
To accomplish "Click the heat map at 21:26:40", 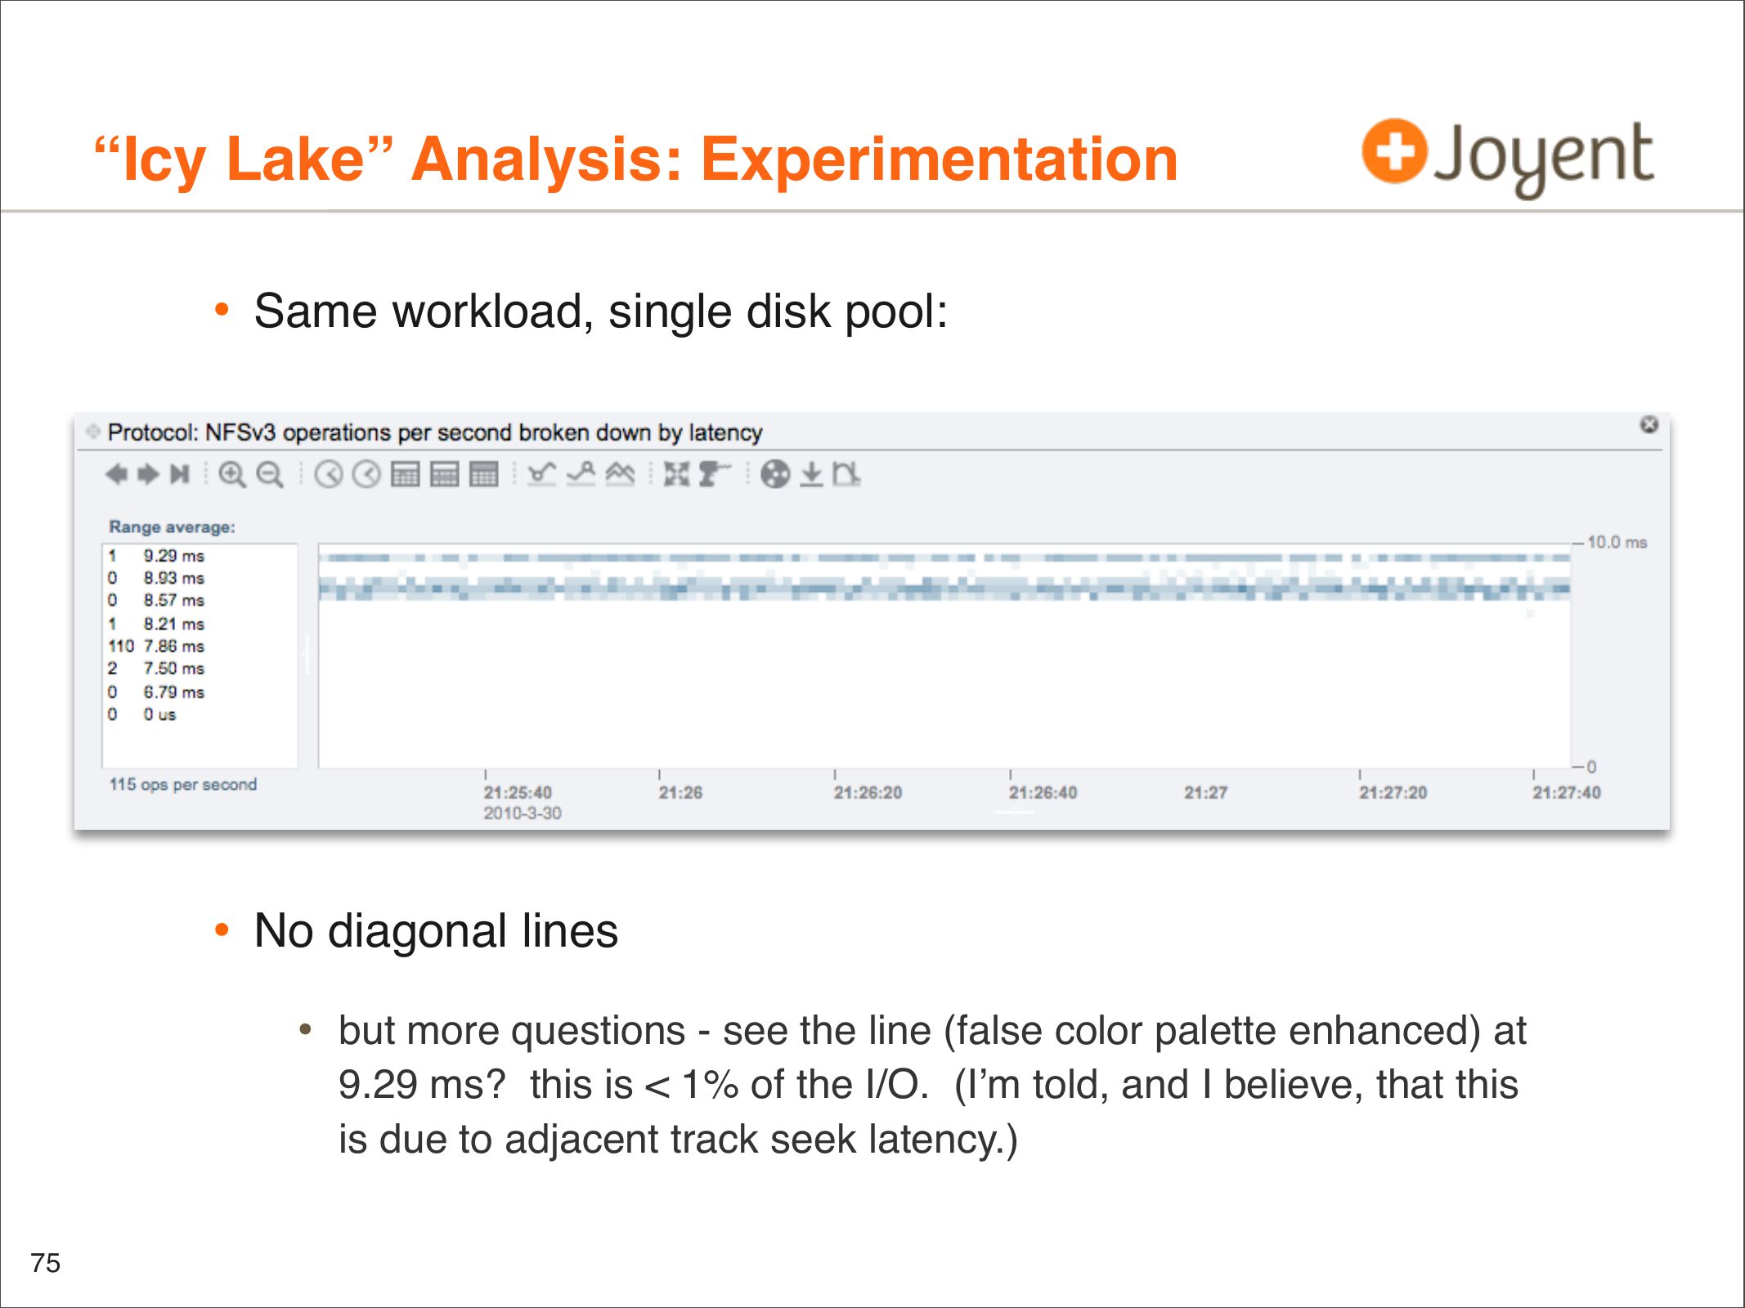I will pyautogui.click(x=1011, y=589).
